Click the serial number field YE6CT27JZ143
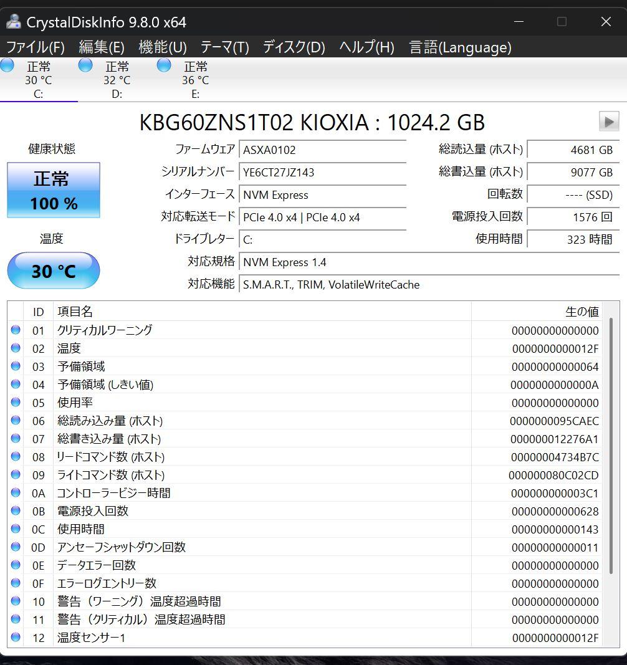The width and height of the screenshot is (627, 665). tap(322, 172)
